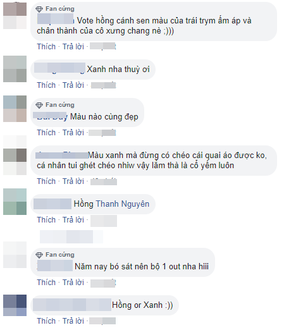Image resolution: width=296 pixels, height=330 pixels.
Task: Open avatar next to 'Hồng Thanh Nguyên' comment
Action: 15,202
